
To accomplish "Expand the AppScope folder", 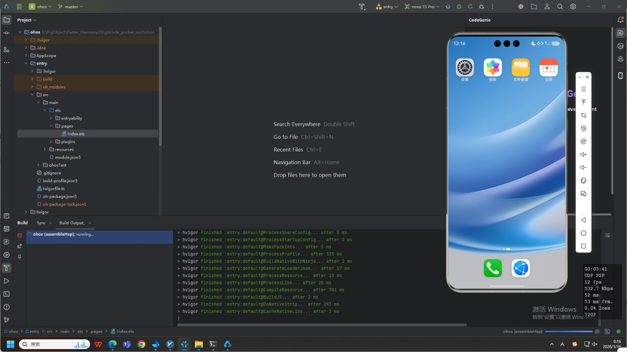I will [26, 56].
